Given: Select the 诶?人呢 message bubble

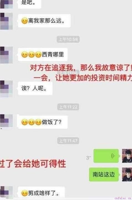Looking at the screenshot, I should 35,88.
